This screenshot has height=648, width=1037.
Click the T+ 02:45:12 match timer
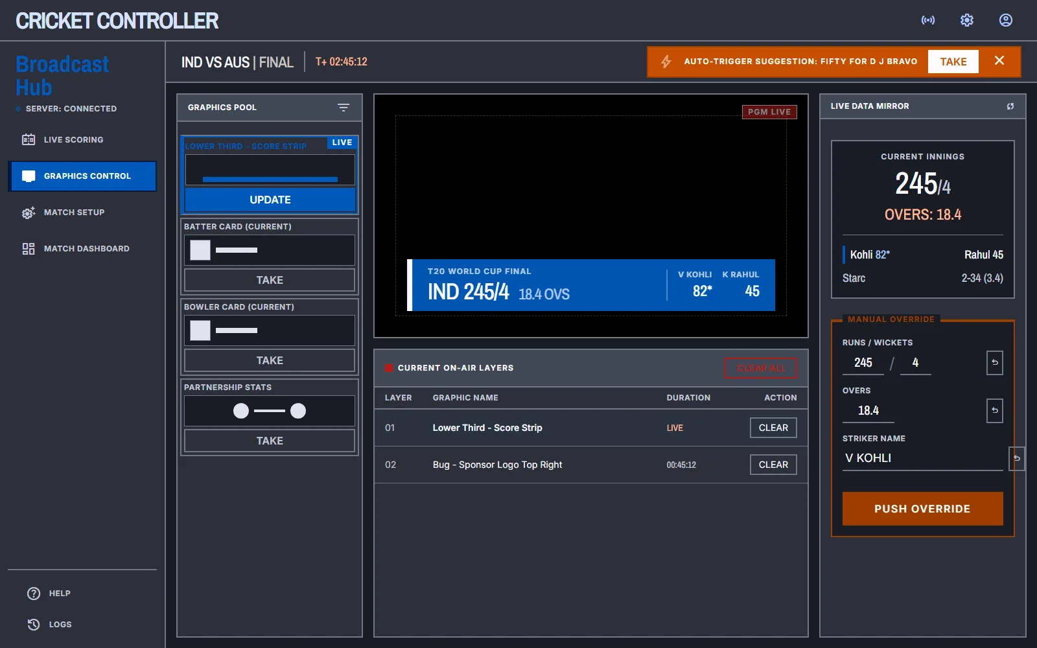pos(341,62)
